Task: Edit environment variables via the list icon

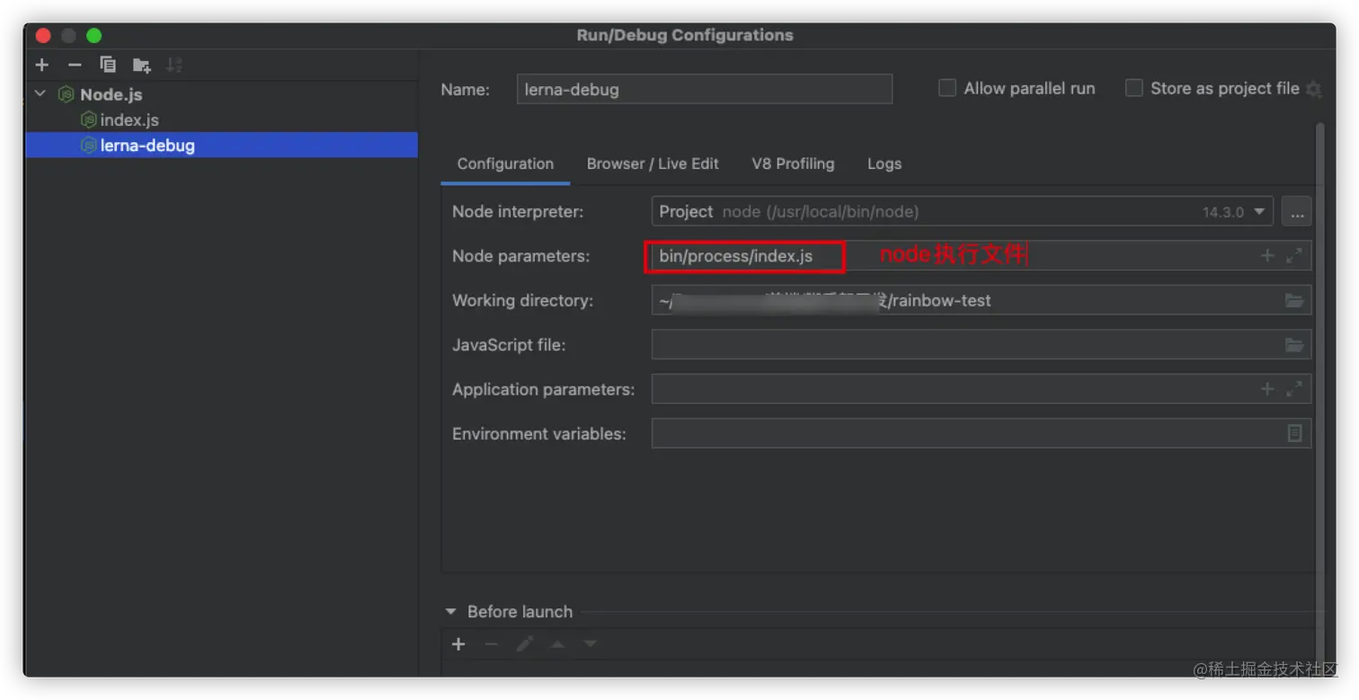Action: [1294, 433]
